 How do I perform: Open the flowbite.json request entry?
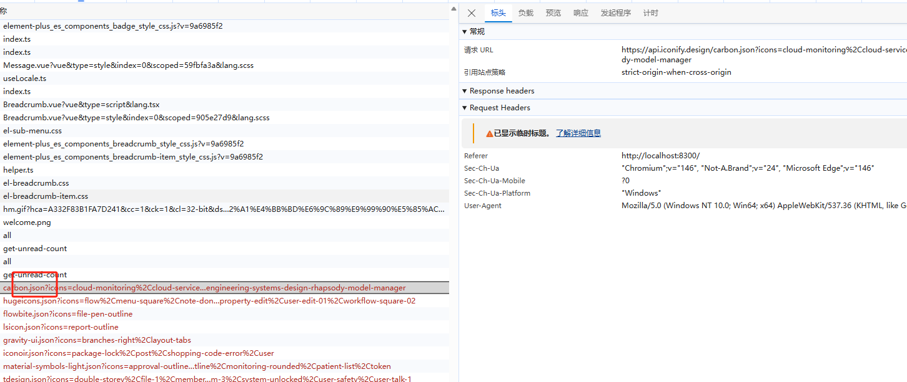tap(67, 314)
